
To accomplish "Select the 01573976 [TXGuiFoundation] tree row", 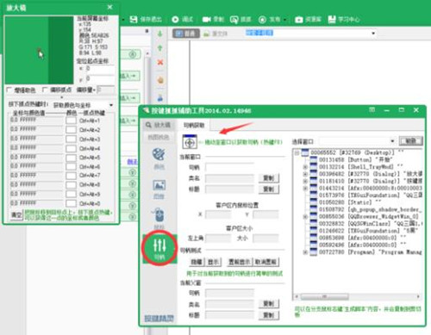I will click(366, 195).
